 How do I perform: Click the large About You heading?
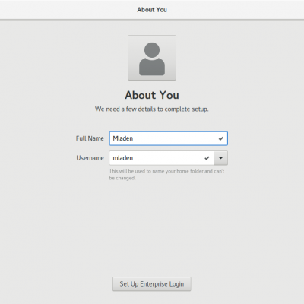tap(152, 95)
